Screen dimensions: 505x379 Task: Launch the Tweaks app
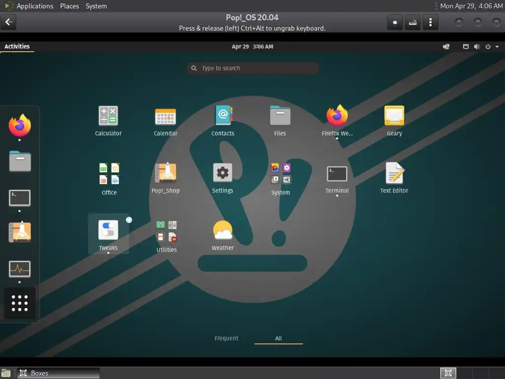pos(108,234)
